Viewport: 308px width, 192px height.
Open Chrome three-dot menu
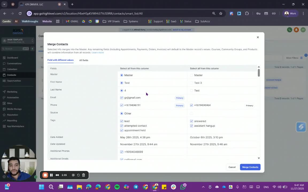(x=303, y=13)
